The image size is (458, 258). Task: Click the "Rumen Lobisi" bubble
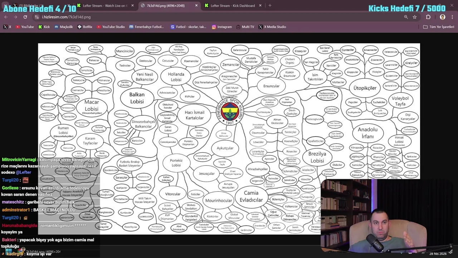coord(63,132)
